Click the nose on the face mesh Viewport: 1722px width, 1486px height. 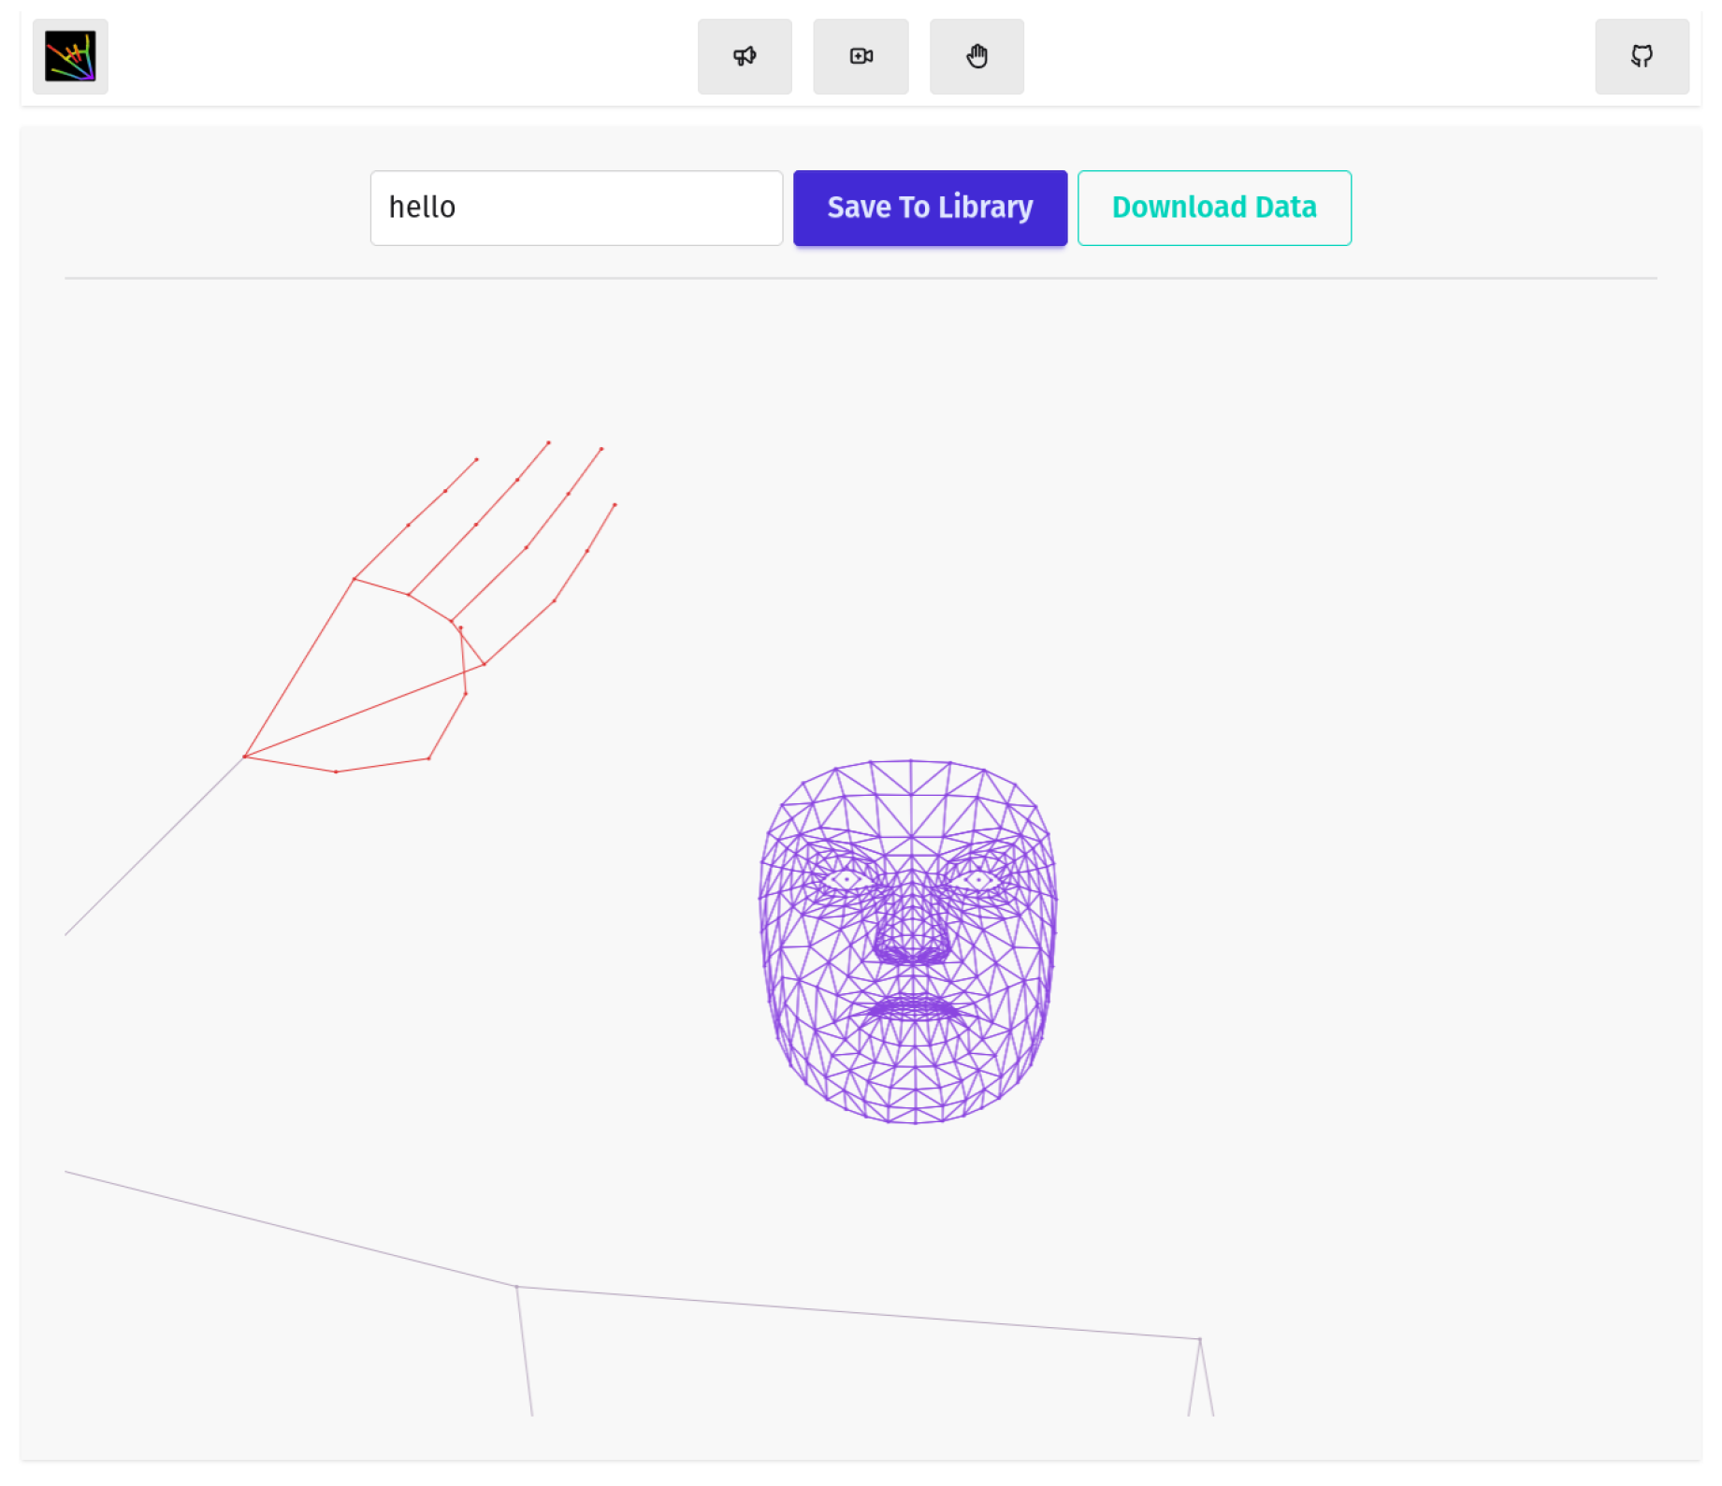(910, 935)
